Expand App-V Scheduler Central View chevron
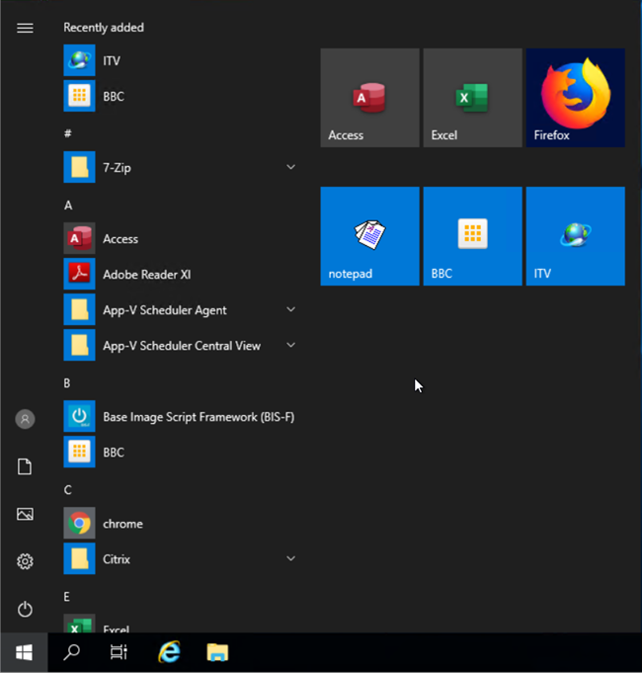Viewport: 642px width, 673px height. 290,345
